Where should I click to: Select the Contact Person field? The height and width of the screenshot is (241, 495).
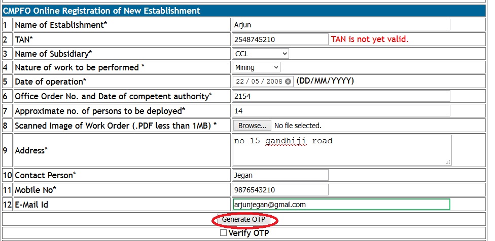280,175
